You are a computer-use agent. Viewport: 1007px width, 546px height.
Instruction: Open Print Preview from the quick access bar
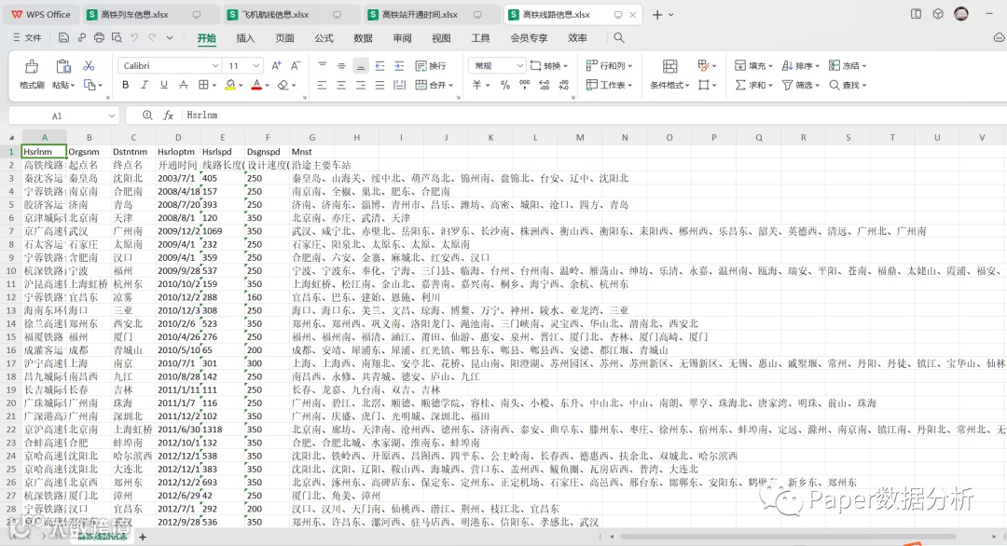[117, 38]
